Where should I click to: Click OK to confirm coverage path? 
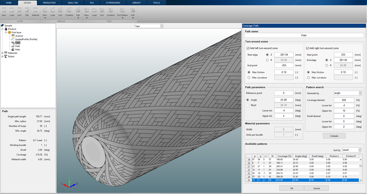pos(291,188)
